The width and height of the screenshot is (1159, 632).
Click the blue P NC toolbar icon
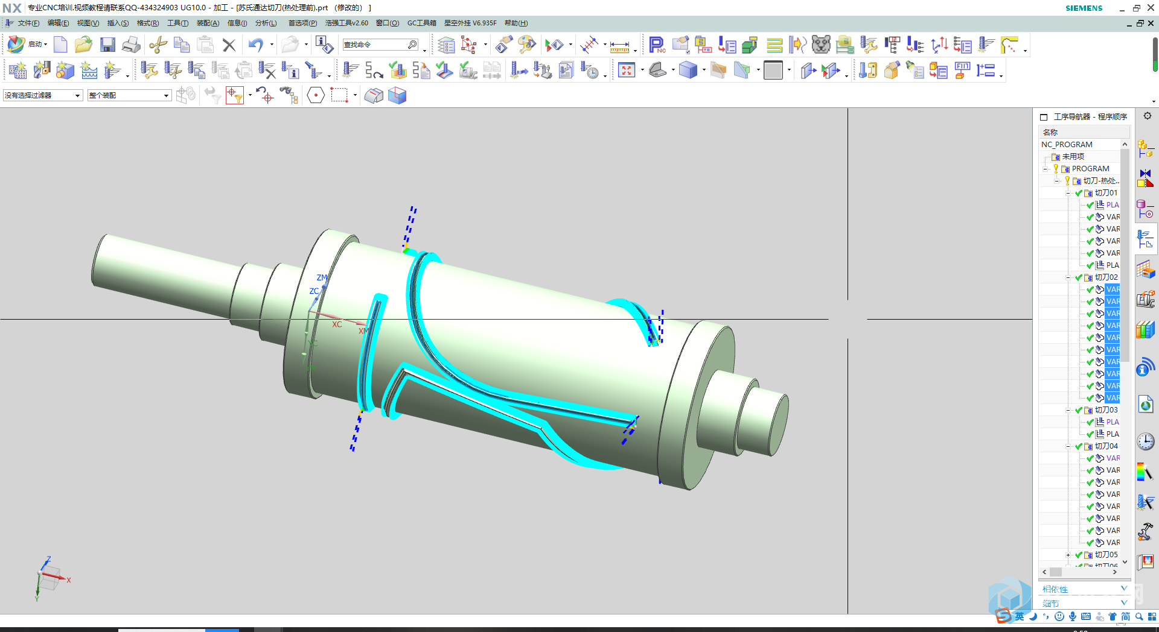657,45
